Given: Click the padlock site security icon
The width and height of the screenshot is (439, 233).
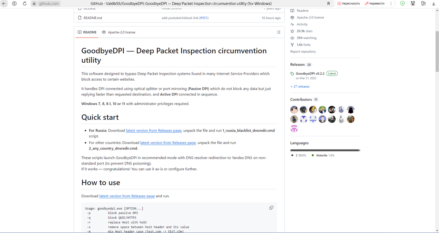Looking at the screenshot, I should pyautogui.click(x=34, y=4).
